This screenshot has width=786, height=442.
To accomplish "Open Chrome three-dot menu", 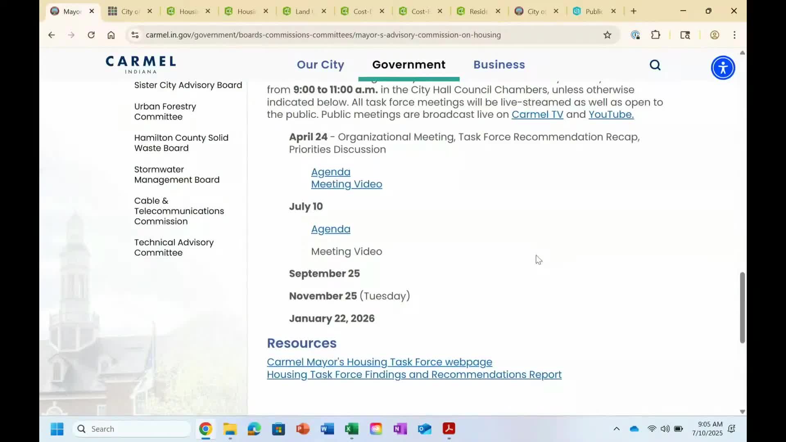I will [734, 35].
